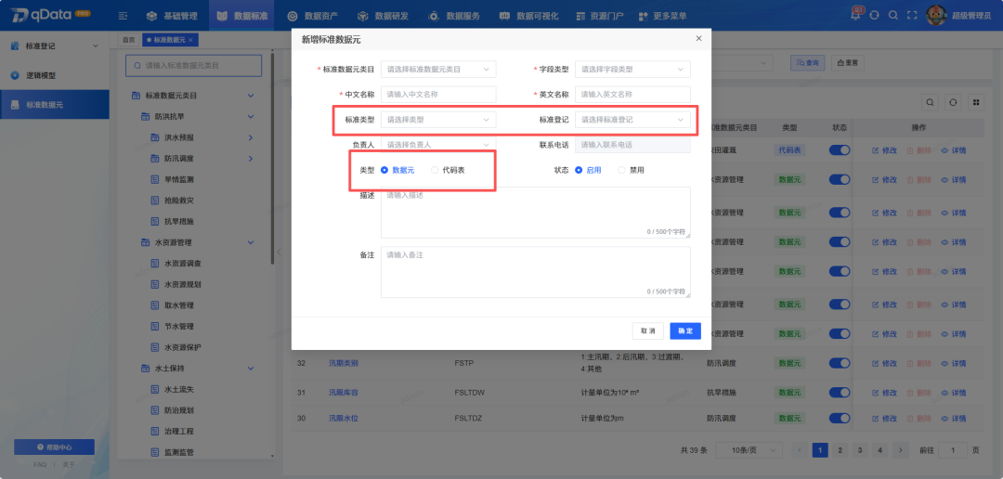Click the 旱情监测 document icon
This screenshot has height=479, width=1003.
click(155, 180)
